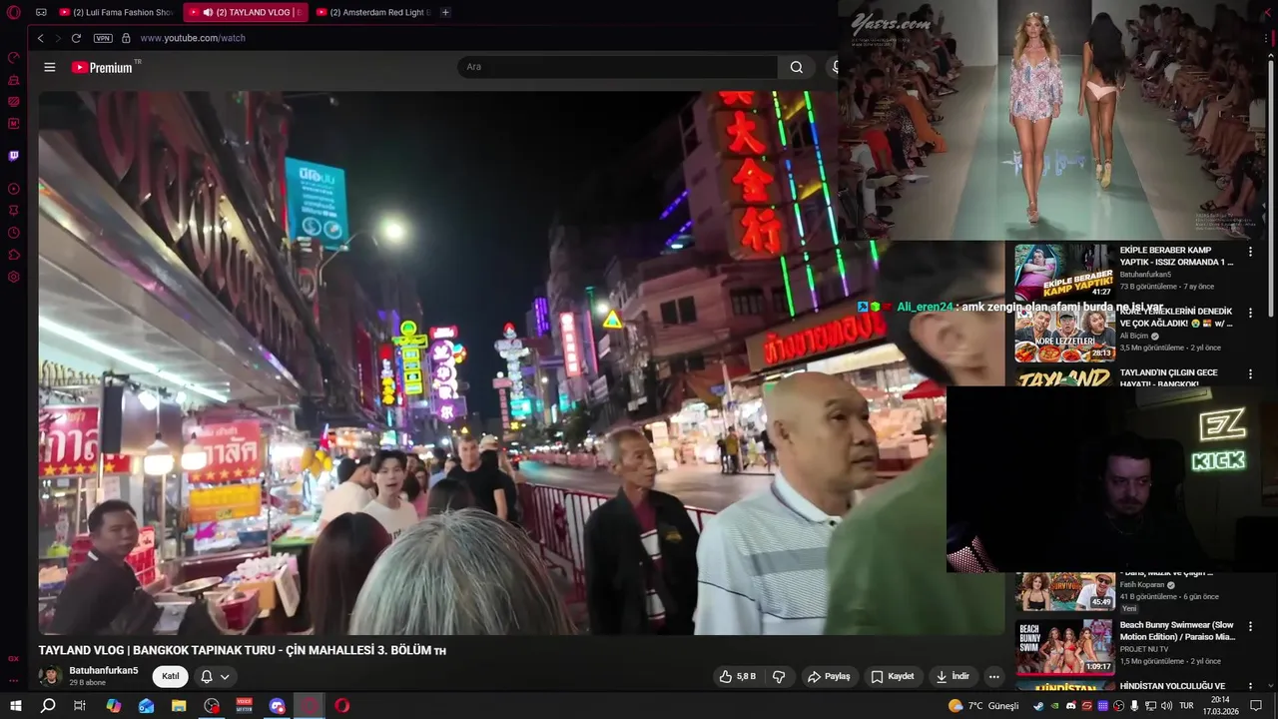
Task: Open Batuhanfurkan5 channel avatar
Action: (x=50, y=676)
